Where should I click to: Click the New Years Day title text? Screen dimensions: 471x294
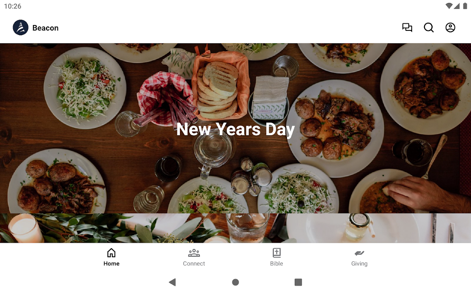point(235,129)
